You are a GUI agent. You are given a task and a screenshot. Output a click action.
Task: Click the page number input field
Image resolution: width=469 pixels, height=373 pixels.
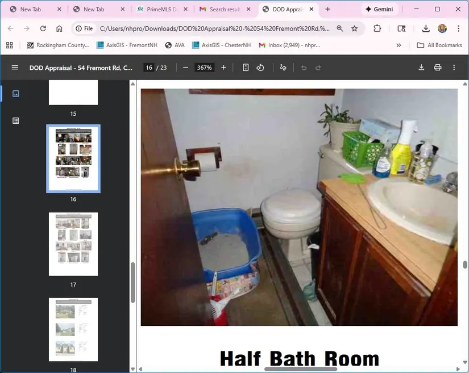(149, 68)
